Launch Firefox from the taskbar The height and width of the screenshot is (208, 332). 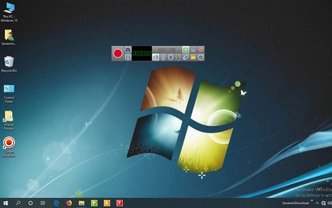tap(68, 203)
